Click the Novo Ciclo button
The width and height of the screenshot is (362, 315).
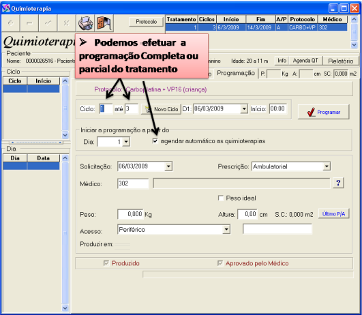coord(161,109)
